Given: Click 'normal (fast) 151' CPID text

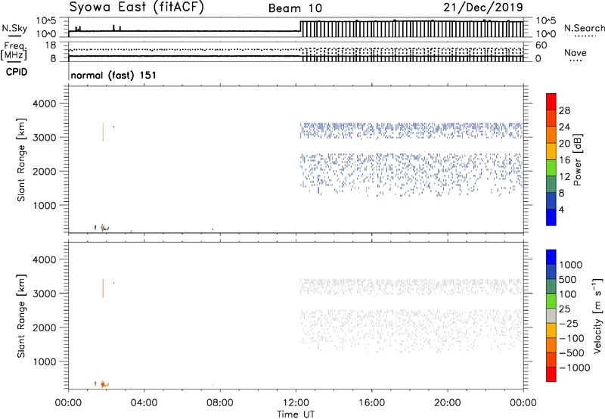Looking at the screenshot, I should coord(113,75).
